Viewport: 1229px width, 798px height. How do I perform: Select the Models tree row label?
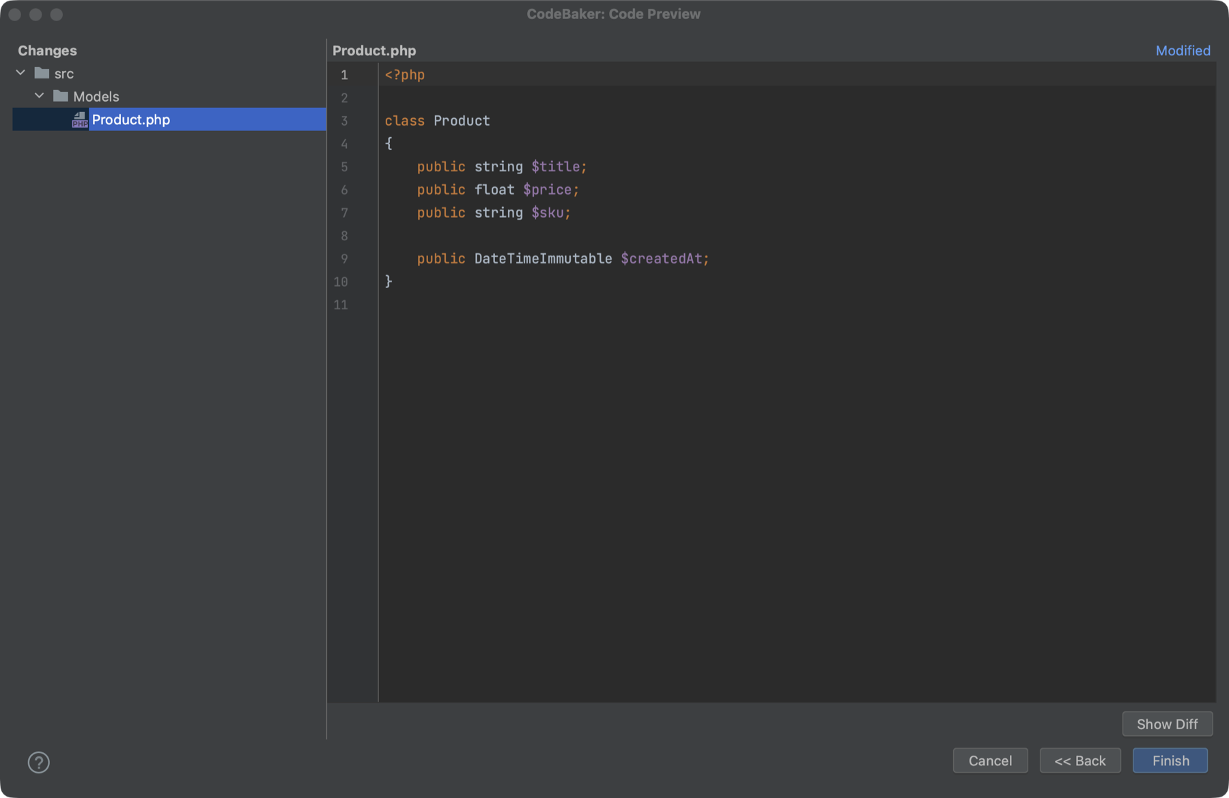[96, 97]
